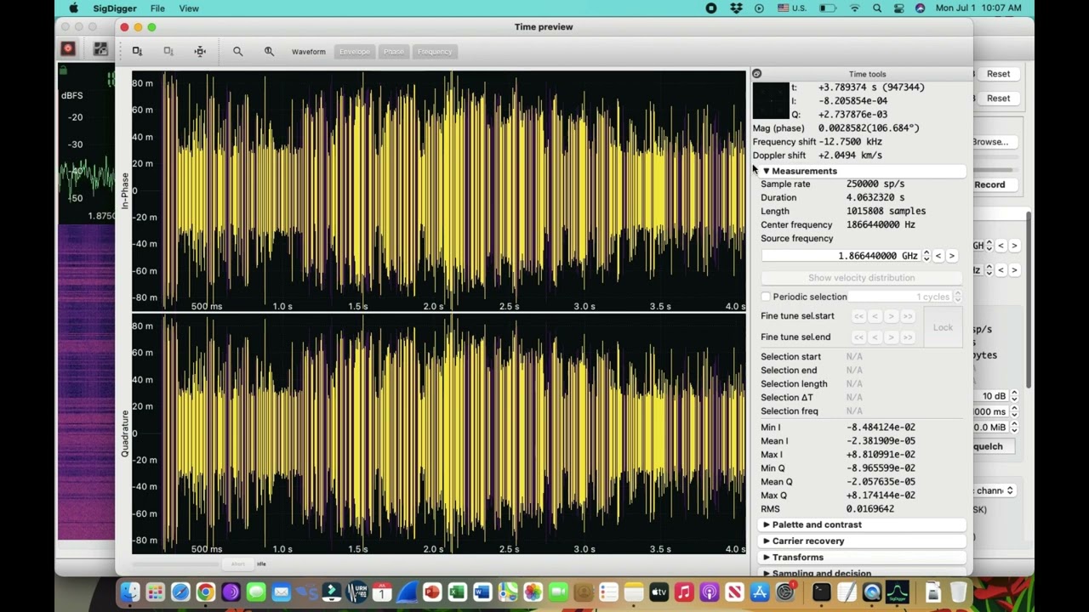Open Safari from the Dock
The image size is (1089, 612).
click(180, 592)
